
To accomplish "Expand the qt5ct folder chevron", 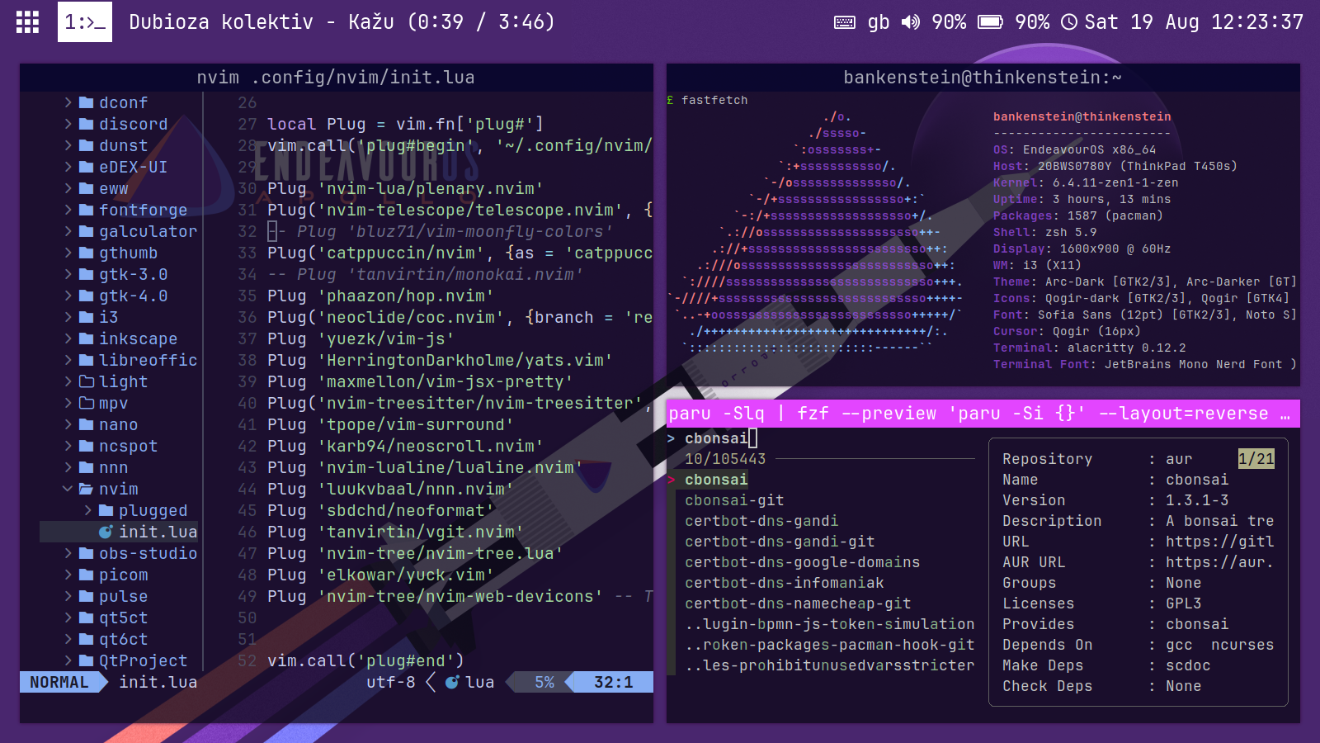I will (x=68, y=618).
